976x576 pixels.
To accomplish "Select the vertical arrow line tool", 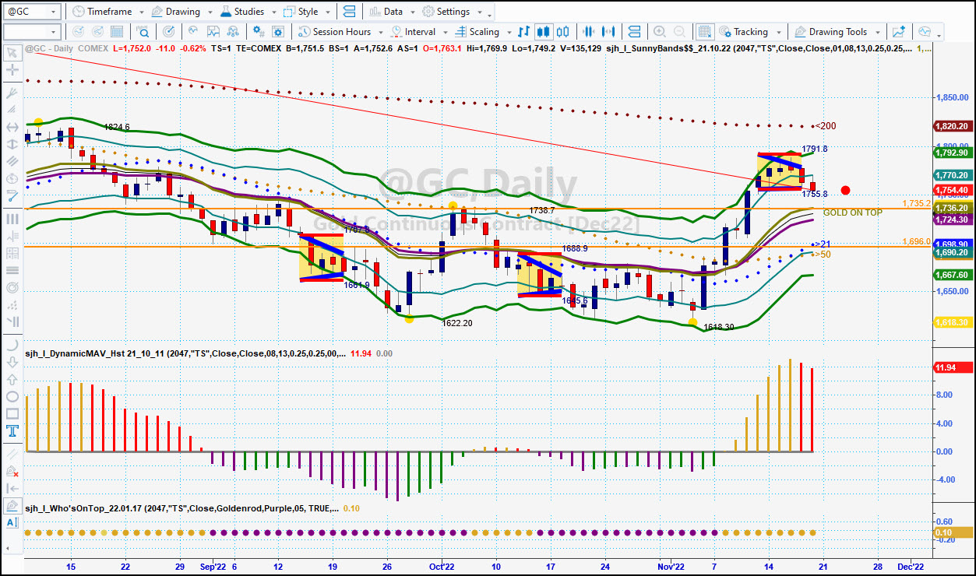I will tap(12, 144).
